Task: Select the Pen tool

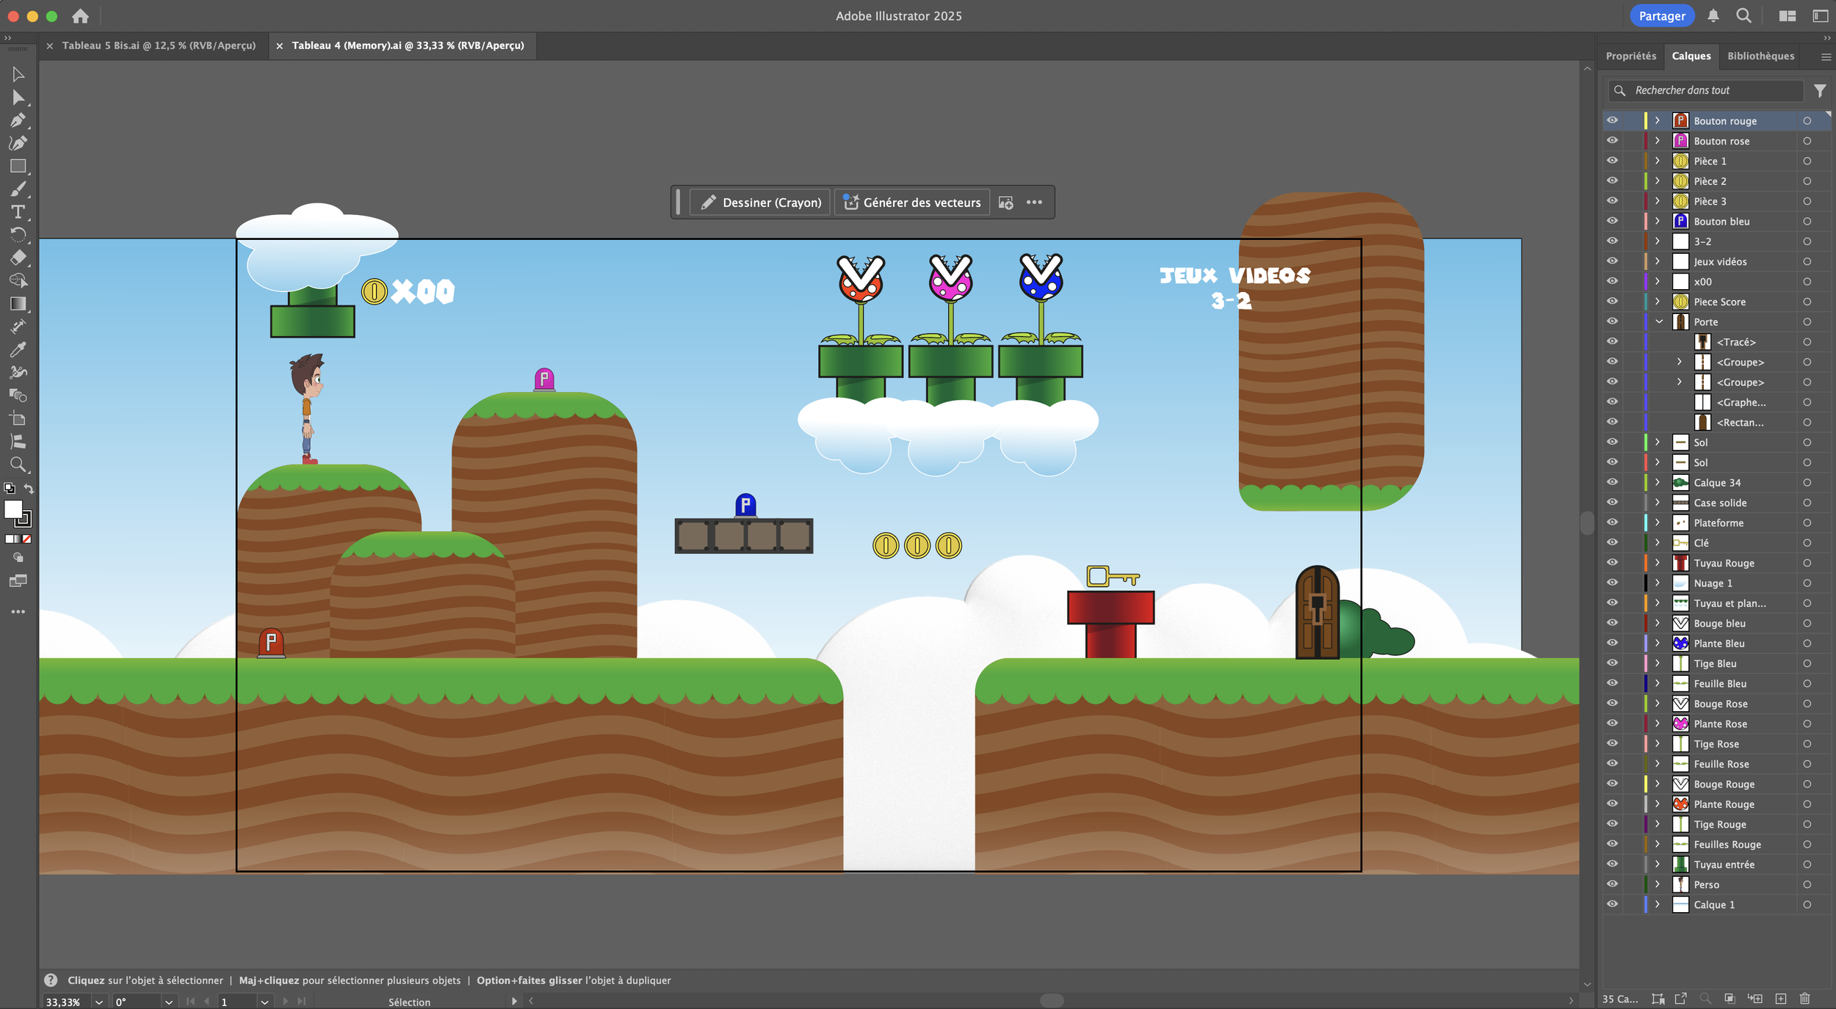Action: (x=18, y=120)
